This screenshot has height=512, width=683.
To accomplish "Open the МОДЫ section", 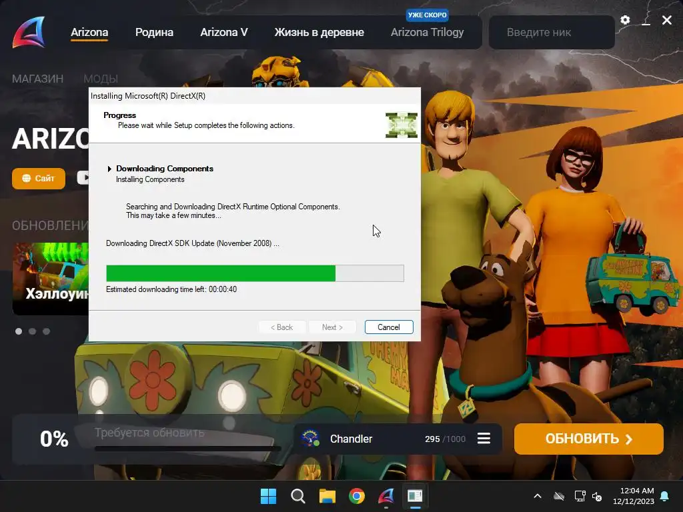I will click(x=101, y=79).
